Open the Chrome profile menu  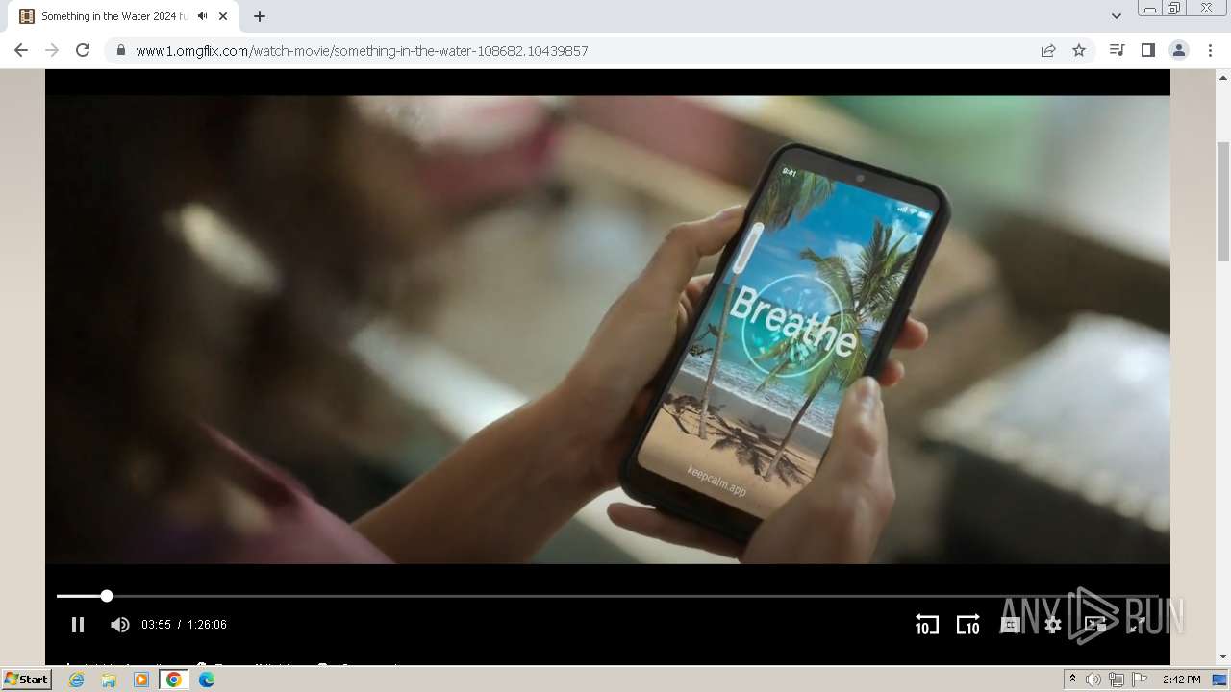1178,50
